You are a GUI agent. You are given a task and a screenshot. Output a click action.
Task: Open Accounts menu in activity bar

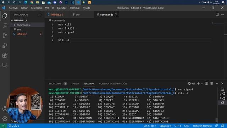pos(5,109)
